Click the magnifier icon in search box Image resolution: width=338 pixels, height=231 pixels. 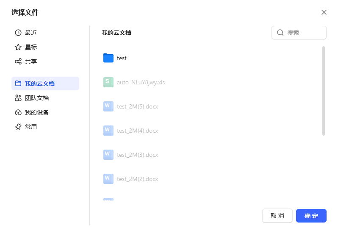tap(280, 33)
